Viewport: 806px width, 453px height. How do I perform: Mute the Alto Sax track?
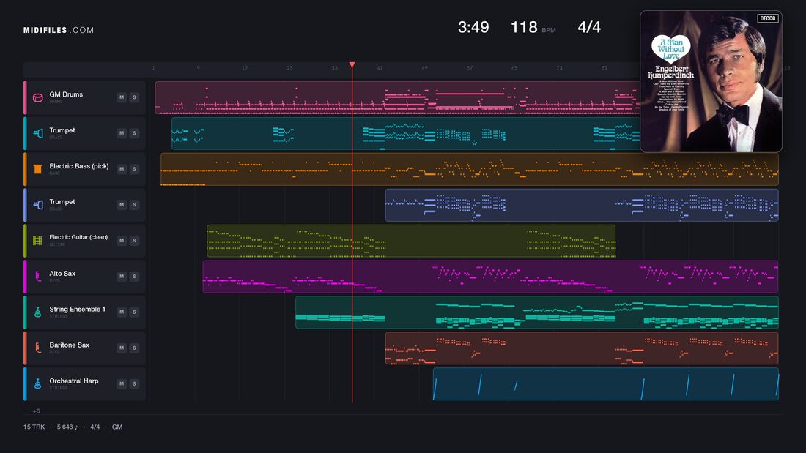(x=122, y=277)
